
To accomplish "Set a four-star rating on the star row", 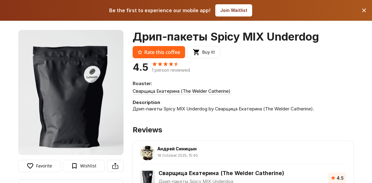I will point(171,64).
